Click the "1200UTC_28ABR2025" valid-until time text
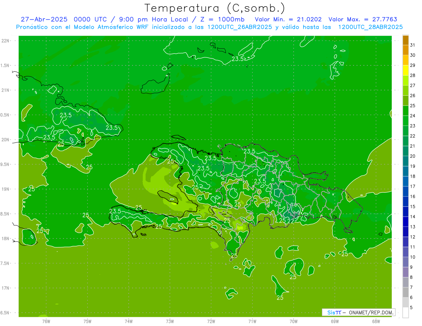422x326 pixels. [370, 27]
